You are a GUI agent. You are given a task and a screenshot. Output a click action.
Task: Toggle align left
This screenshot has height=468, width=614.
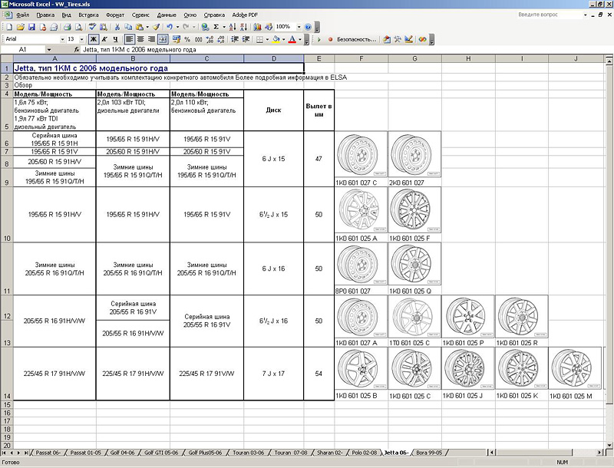(130, 39)
